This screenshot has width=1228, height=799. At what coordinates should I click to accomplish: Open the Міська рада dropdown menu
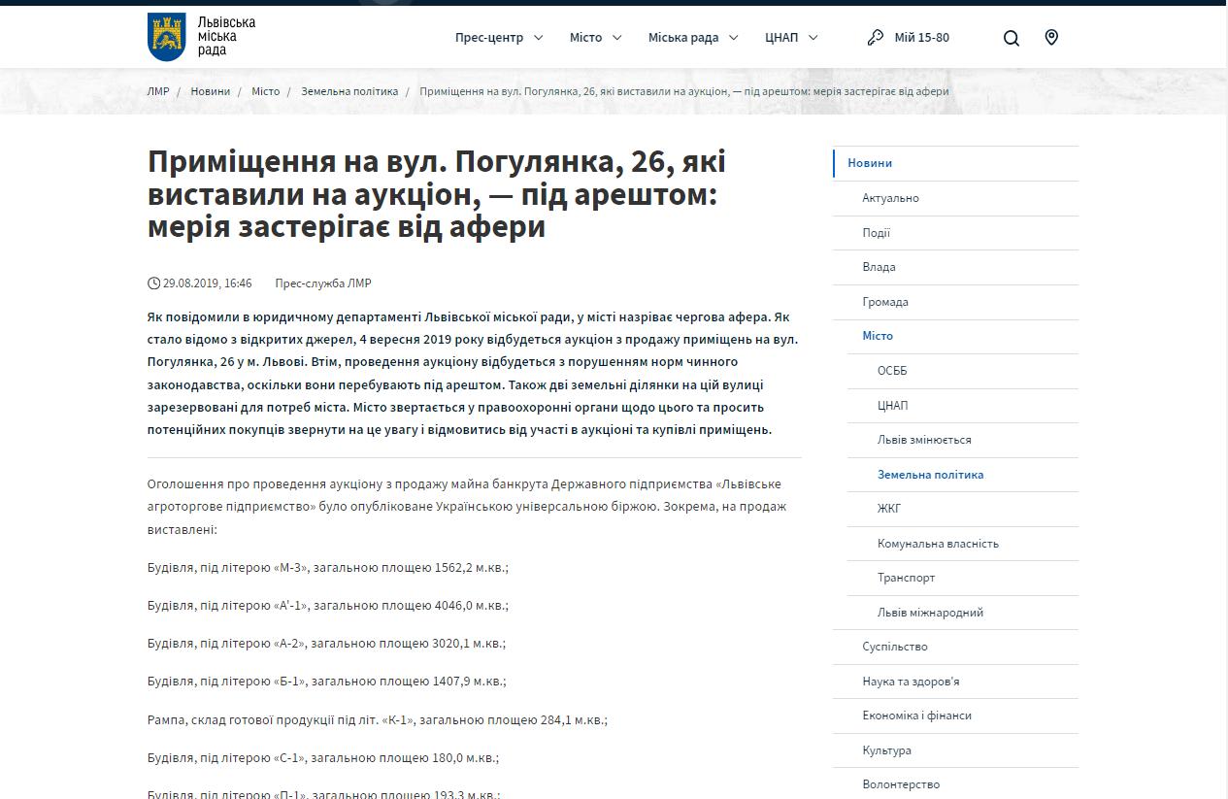pyautogui.click(x=693, y=38)
